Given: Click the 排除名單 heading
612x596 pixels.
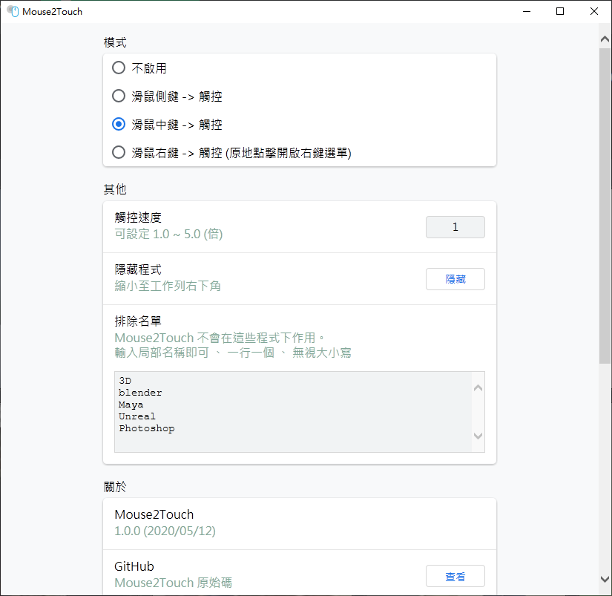Looking at the screenshot, I should 138,321.
